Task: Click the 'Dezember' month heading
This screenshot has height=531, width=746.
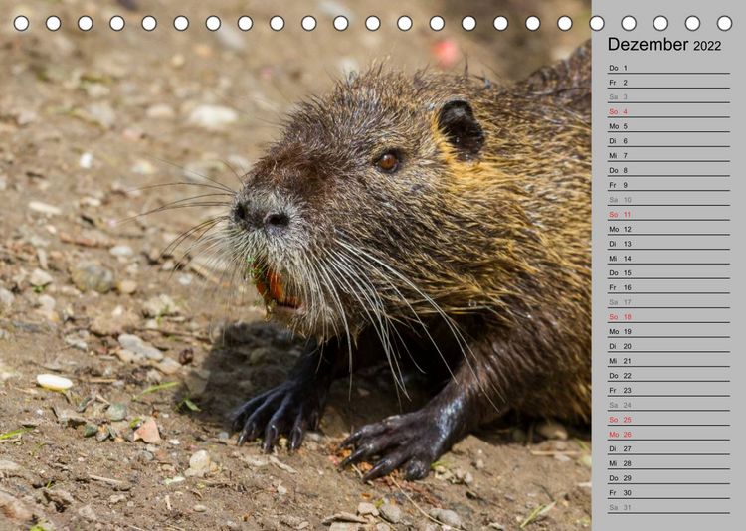Action: coord(648,44)
